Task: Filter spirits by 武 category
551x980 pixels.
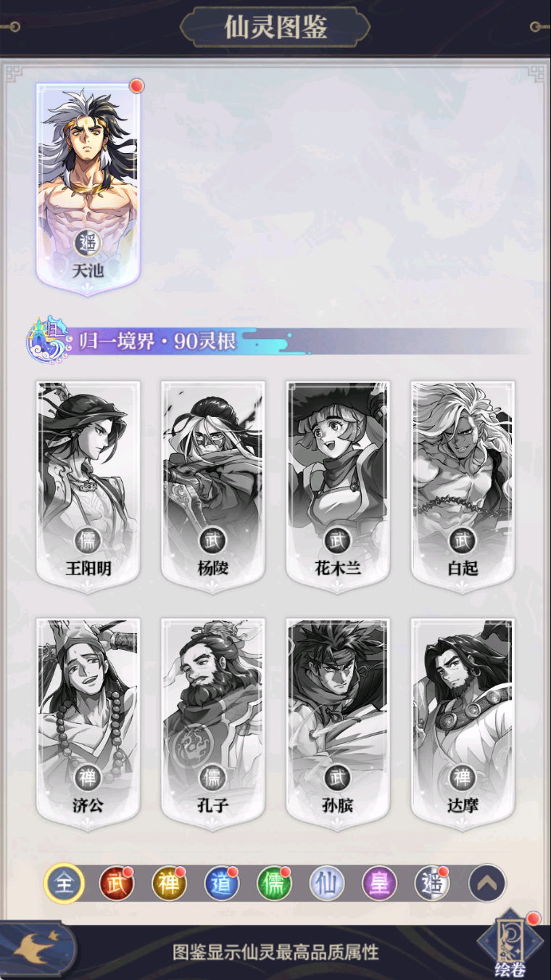Action: tap(117, 884)
